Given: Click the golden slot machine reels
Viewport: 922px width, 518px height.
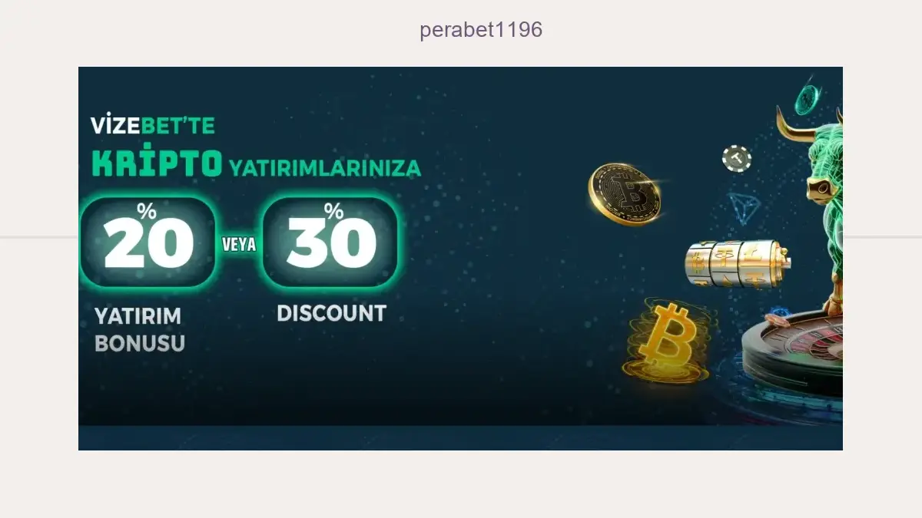Looking at the screenshot, I should tap(737, 263).
